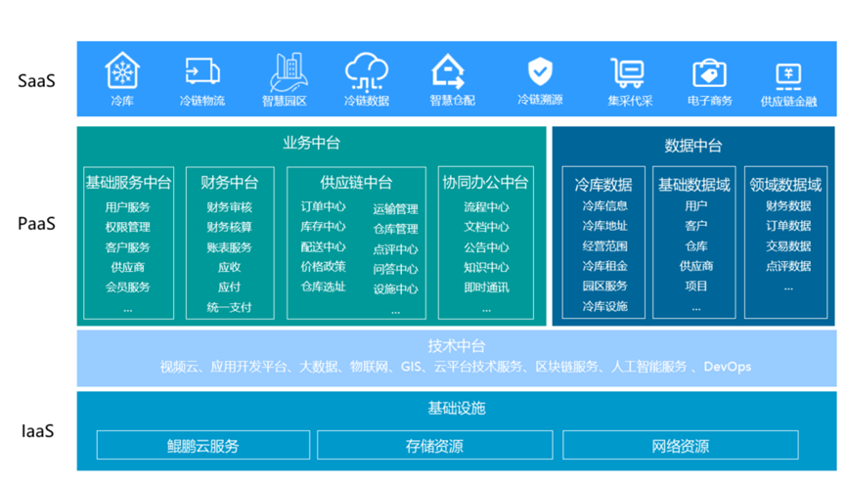Screen dimensions: 846x485
Task: Click the 协同办公中台 title
Action: (485, 182)
